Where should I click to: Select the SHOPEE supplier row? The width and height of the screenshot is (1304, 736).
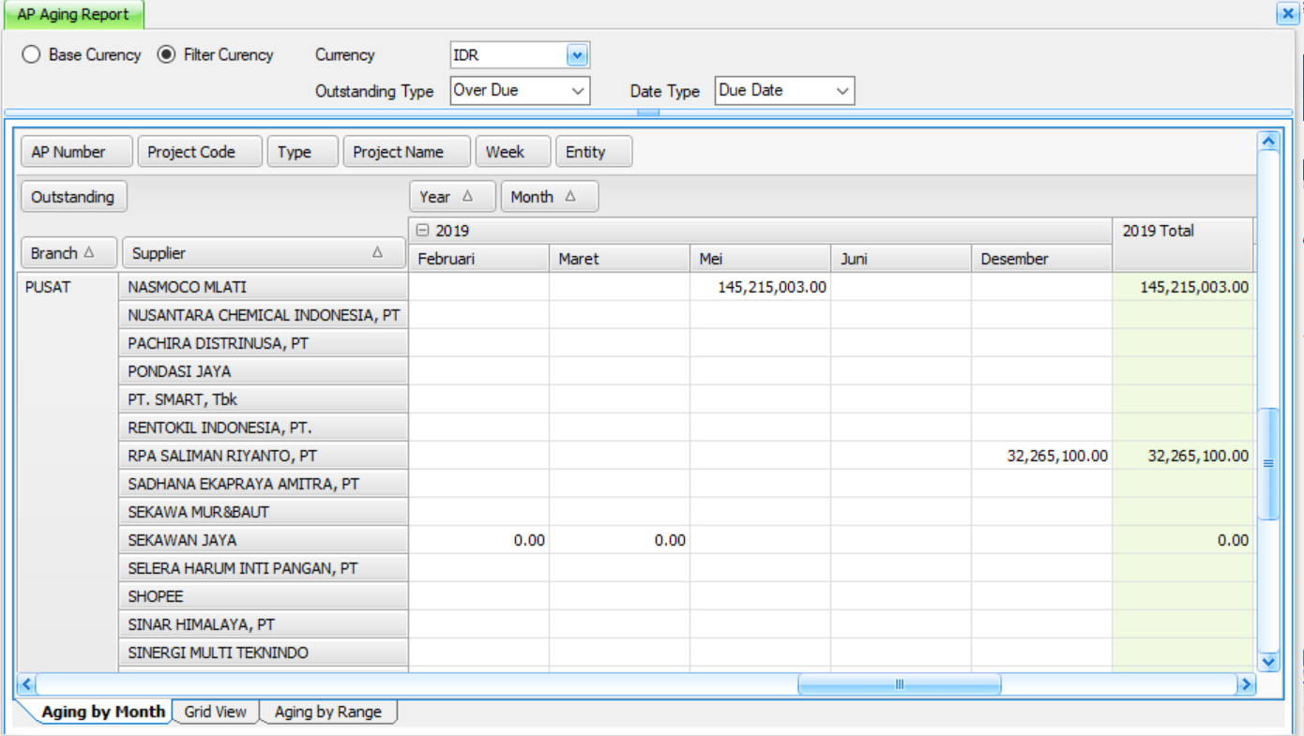coord(263,596)
